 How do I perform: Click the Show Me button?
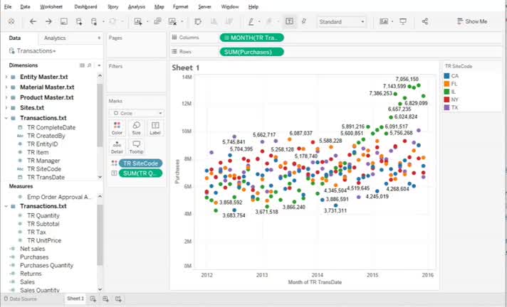coord(472,21)
